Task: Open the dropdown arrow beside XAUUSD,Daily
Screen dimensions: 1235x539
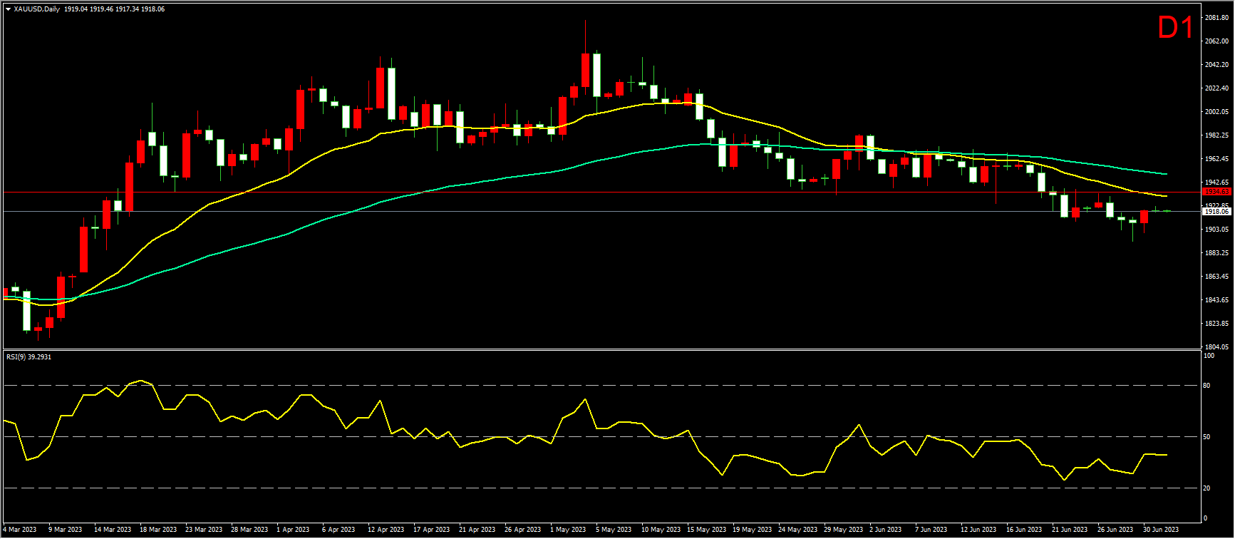Action: pyautogui.click(x=8, y=9)
